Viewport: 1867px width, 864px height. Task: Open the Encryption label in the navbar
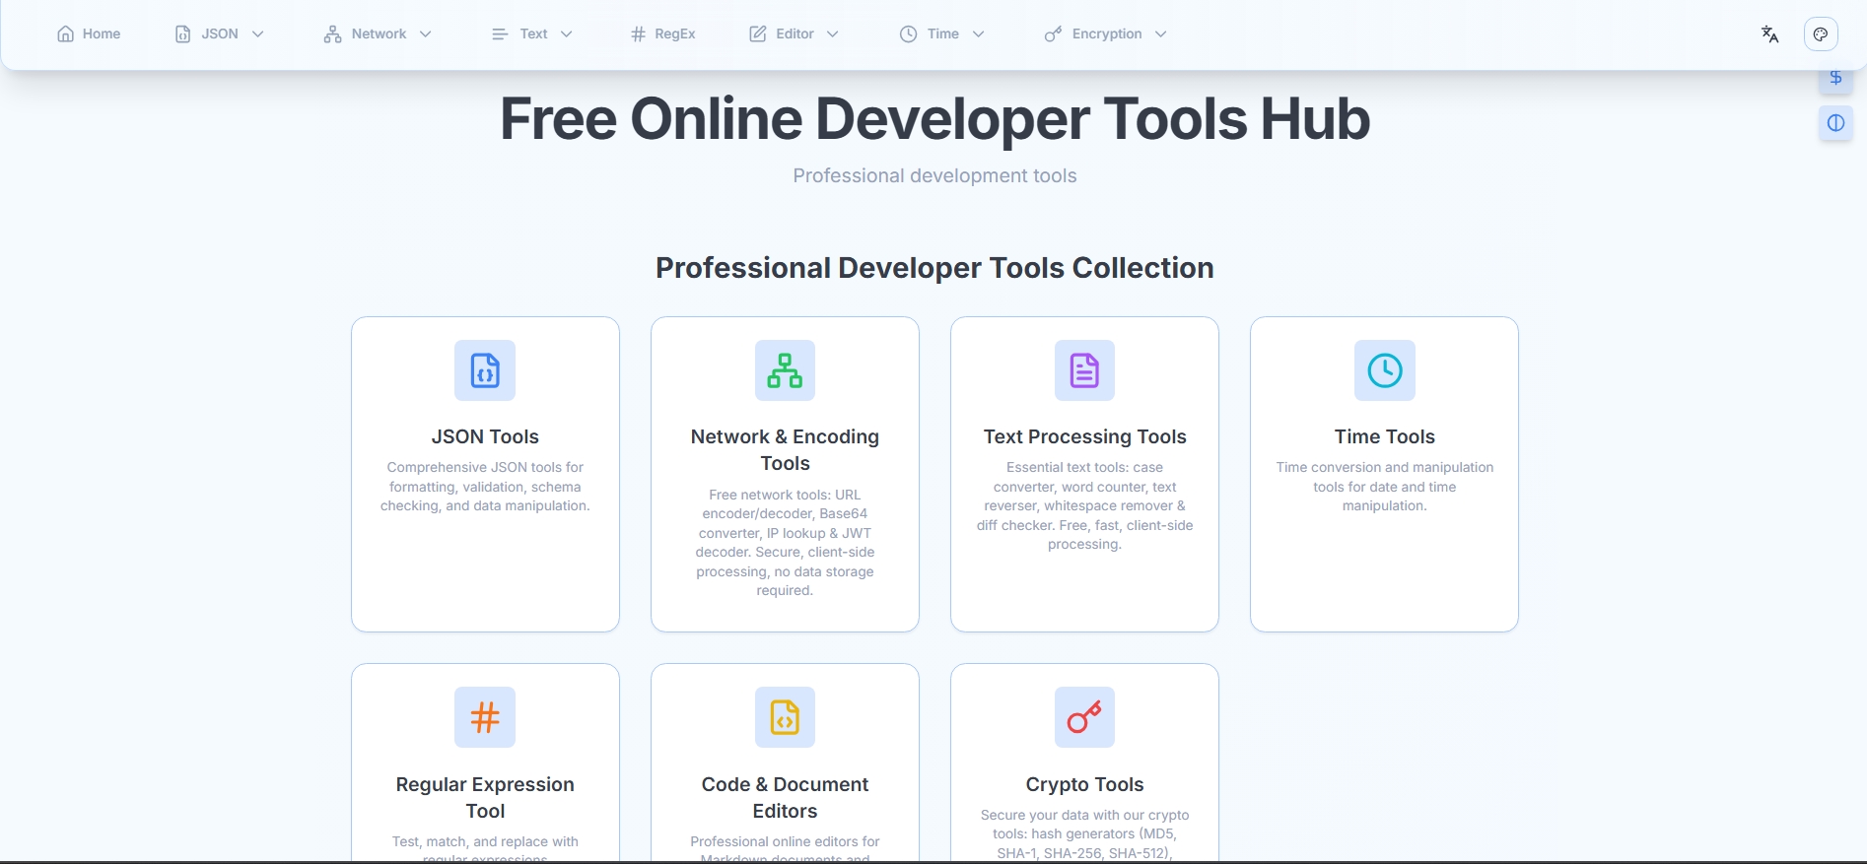1107,34
